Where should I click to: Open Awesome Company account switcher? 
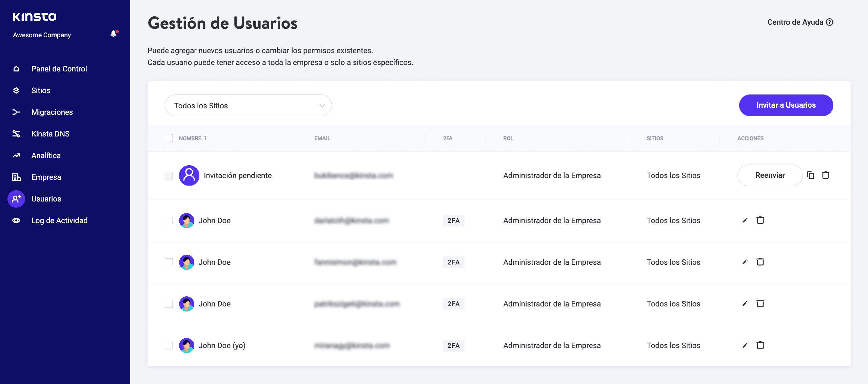click(42, 35)
